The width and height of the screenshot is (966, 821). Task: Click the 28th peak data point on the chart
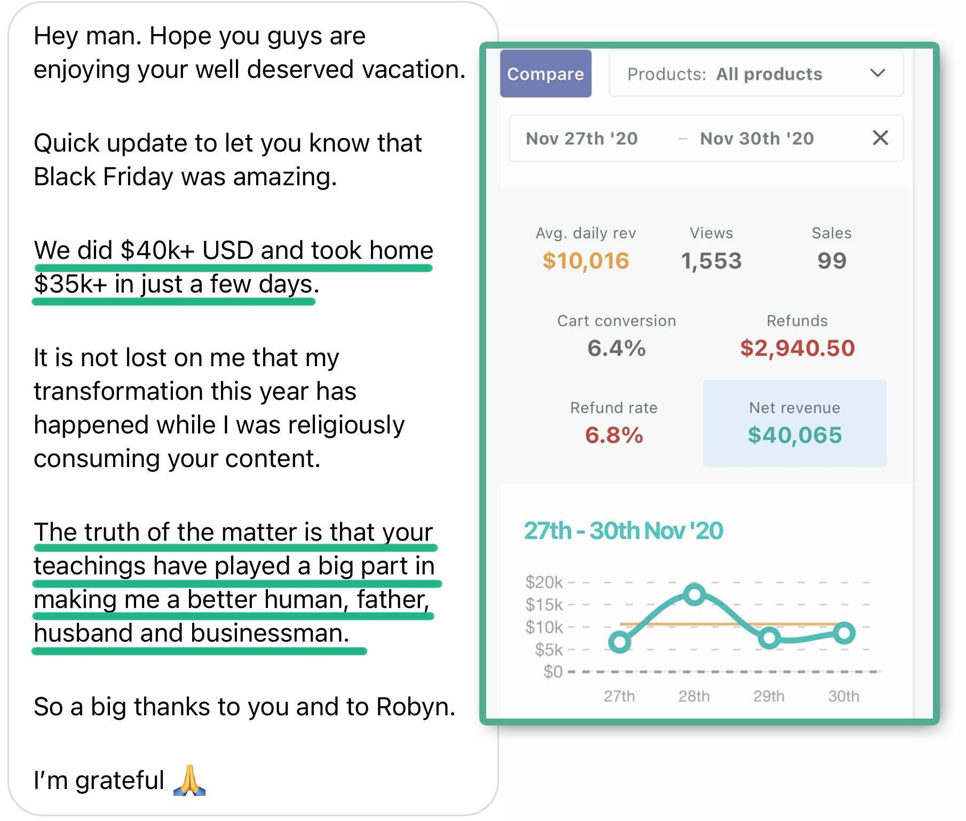coord(694,594)
